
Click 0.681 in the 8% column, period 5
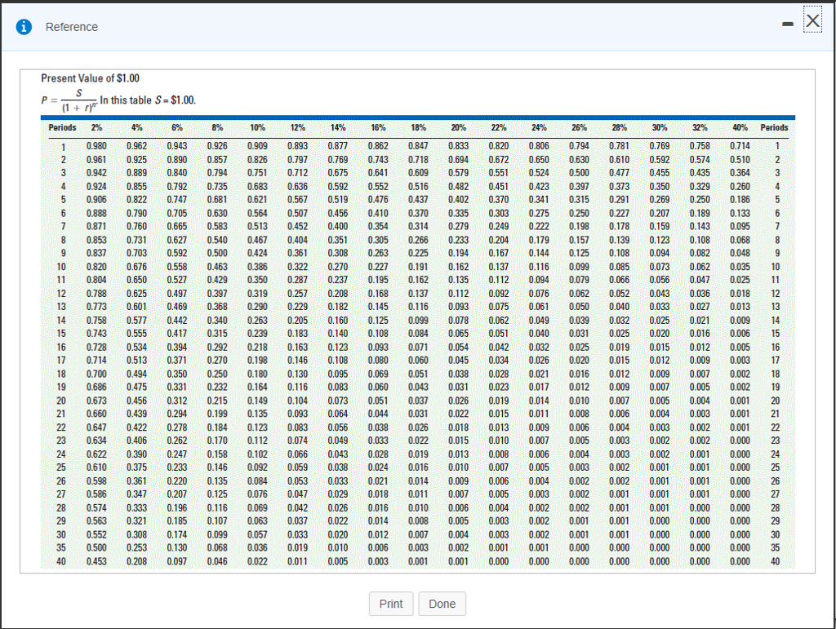point(217,200)
